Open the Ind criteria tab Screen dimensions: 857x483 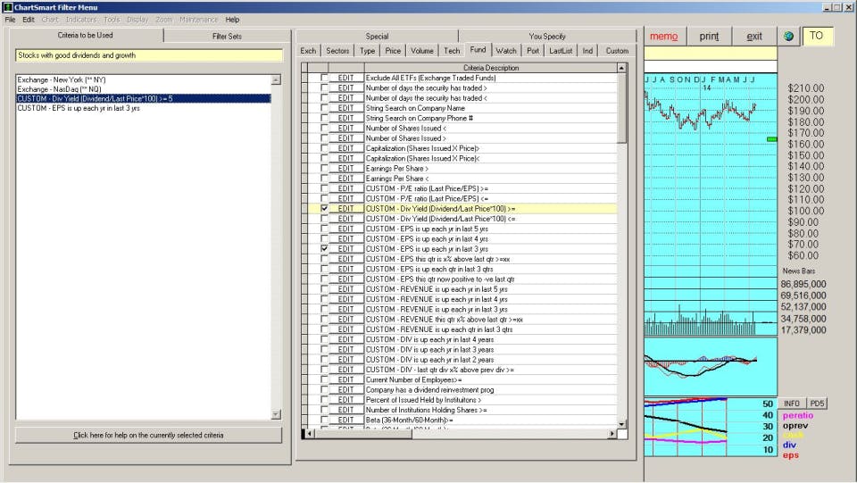tap(587, 50)
